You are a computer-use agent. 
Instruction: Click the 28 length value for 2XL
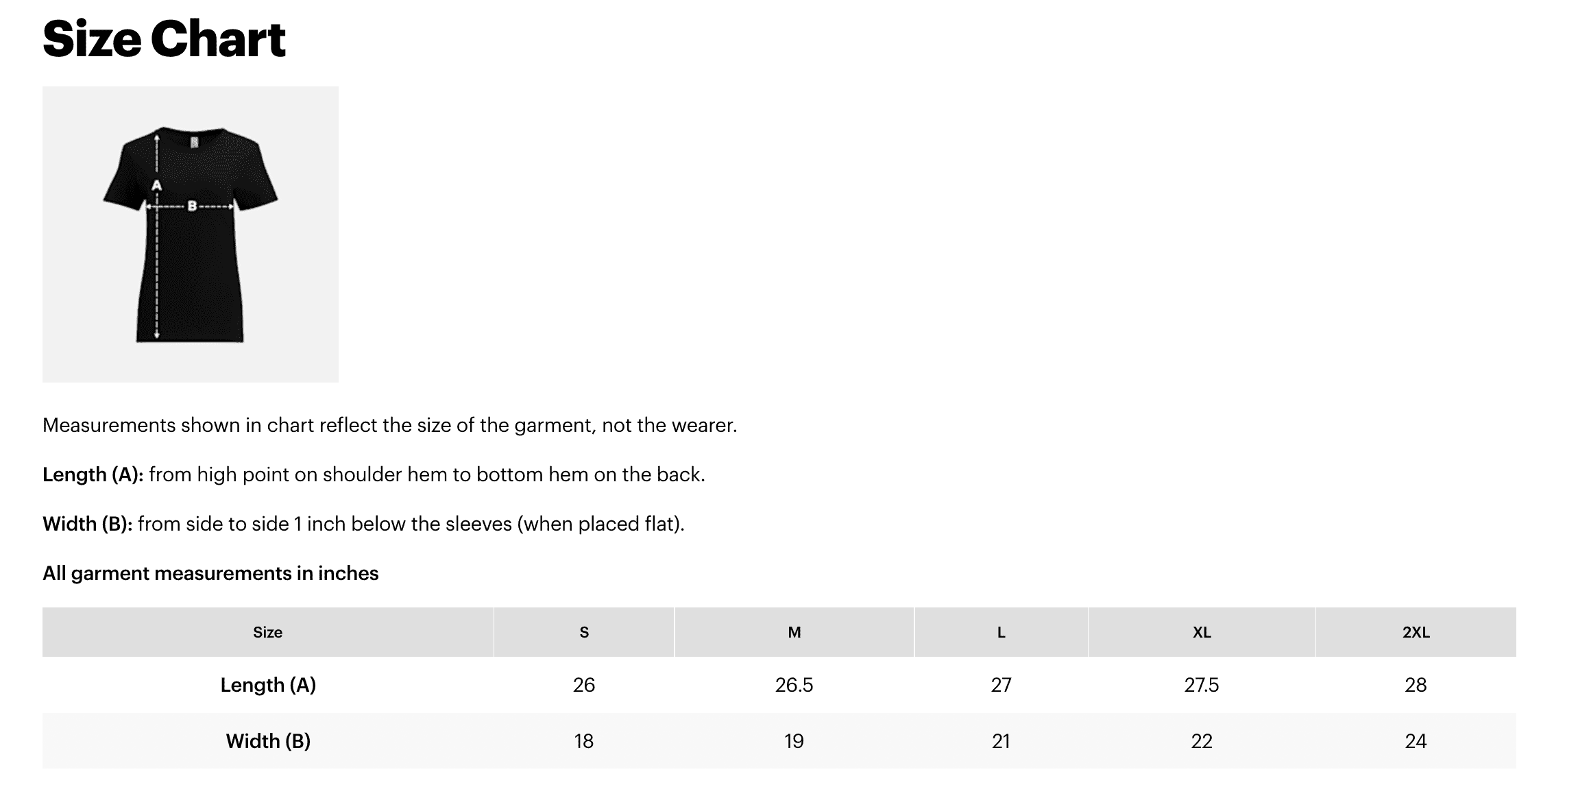point(1416,685)
